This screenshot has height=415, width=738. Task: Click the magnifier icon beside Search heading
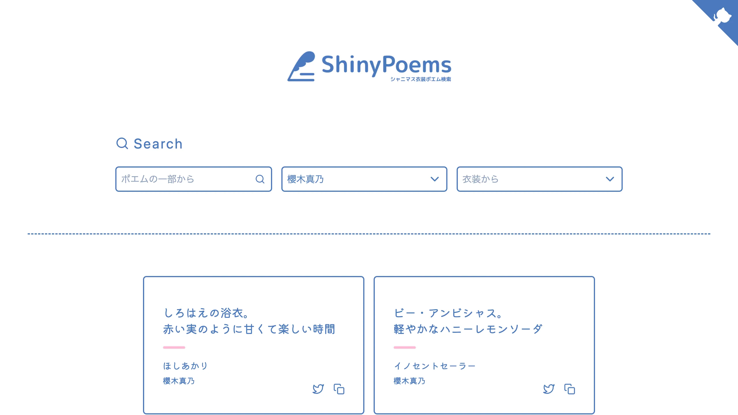click(x=123, y=144)
